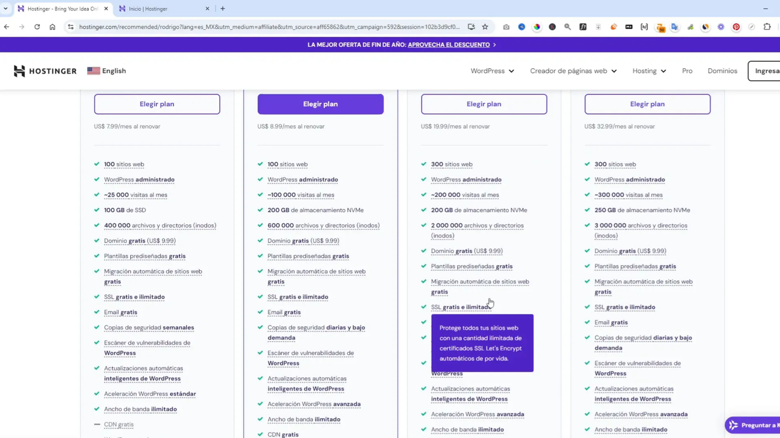Open a new browser tab
780x438 pixels.
(x=222, y=8)
